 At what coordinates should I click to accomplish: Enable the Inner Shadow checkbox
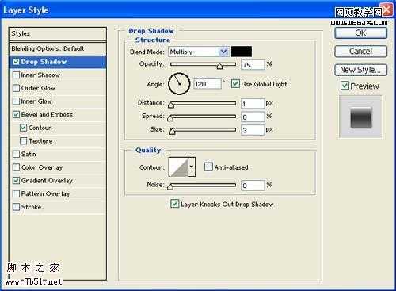point(16,75)
